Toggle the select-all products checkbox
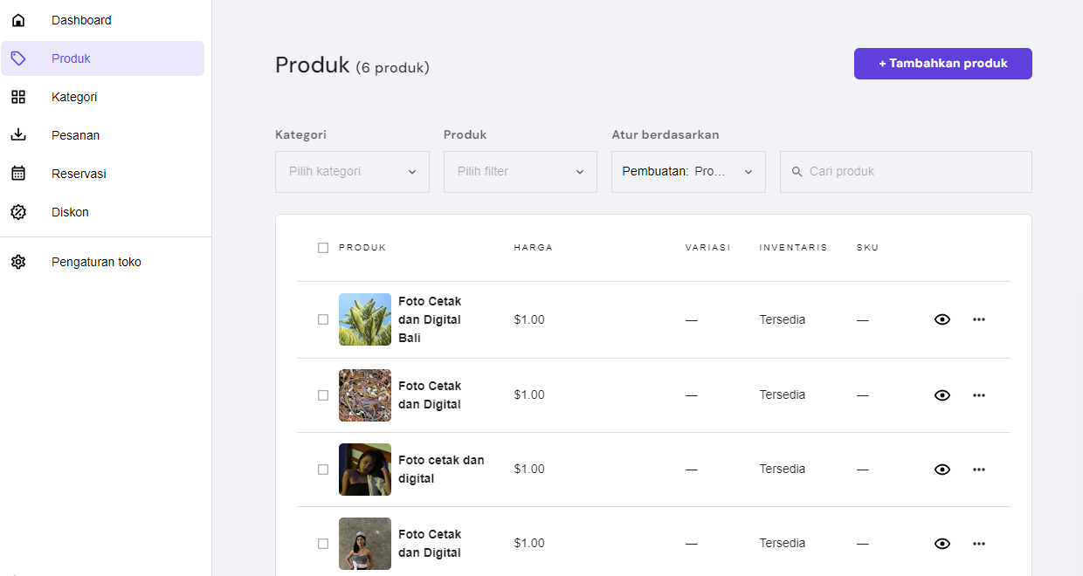This screenshot has width=1083, height=576. click(x=324, y=248)
